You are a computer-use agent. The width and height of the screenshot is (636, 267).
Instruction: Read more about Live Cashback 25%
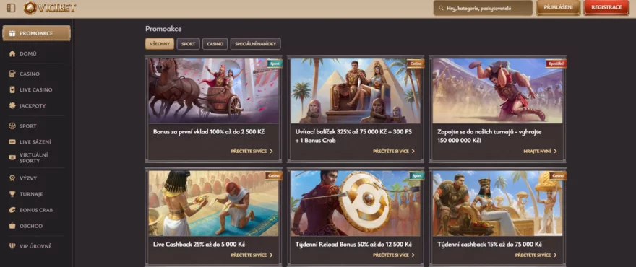click(252, 255)
